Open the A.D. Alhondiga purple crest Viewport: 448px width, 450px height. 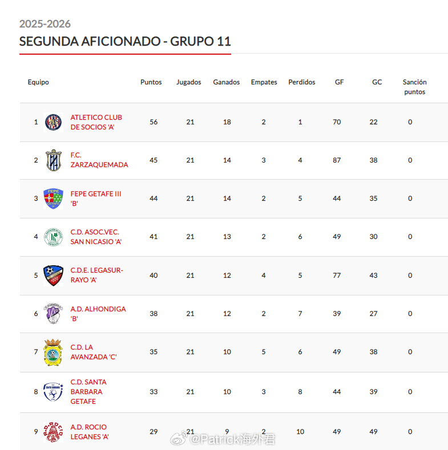click(53, 314)
